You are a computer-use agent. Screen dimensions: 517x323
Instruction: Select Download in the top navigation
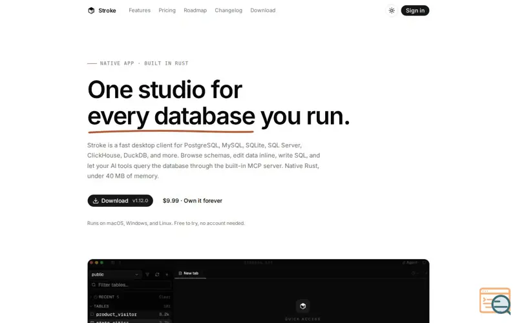263,10
